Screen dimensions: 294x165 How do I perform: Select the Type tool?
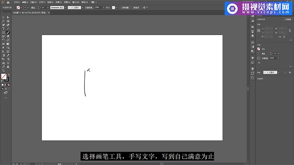(3, 29)
